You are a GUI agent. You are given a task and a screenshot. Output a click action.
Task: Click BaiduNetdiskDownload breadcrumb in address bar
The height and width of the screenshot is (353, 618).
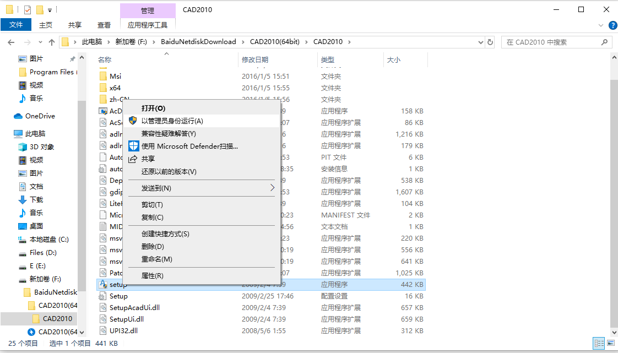(x=198, y=42)
